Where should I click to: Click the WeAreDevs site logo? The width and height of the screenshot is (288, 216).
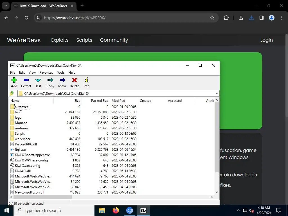[24, 40]
